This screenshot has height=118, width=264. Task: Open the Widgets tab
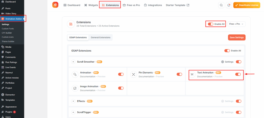91,5
